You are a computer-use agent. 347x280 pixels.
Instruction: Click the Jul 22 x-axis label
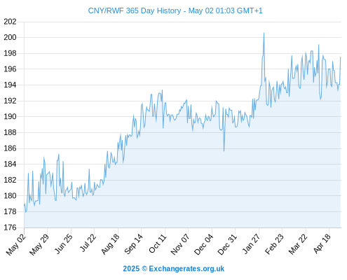click(88, 243)
